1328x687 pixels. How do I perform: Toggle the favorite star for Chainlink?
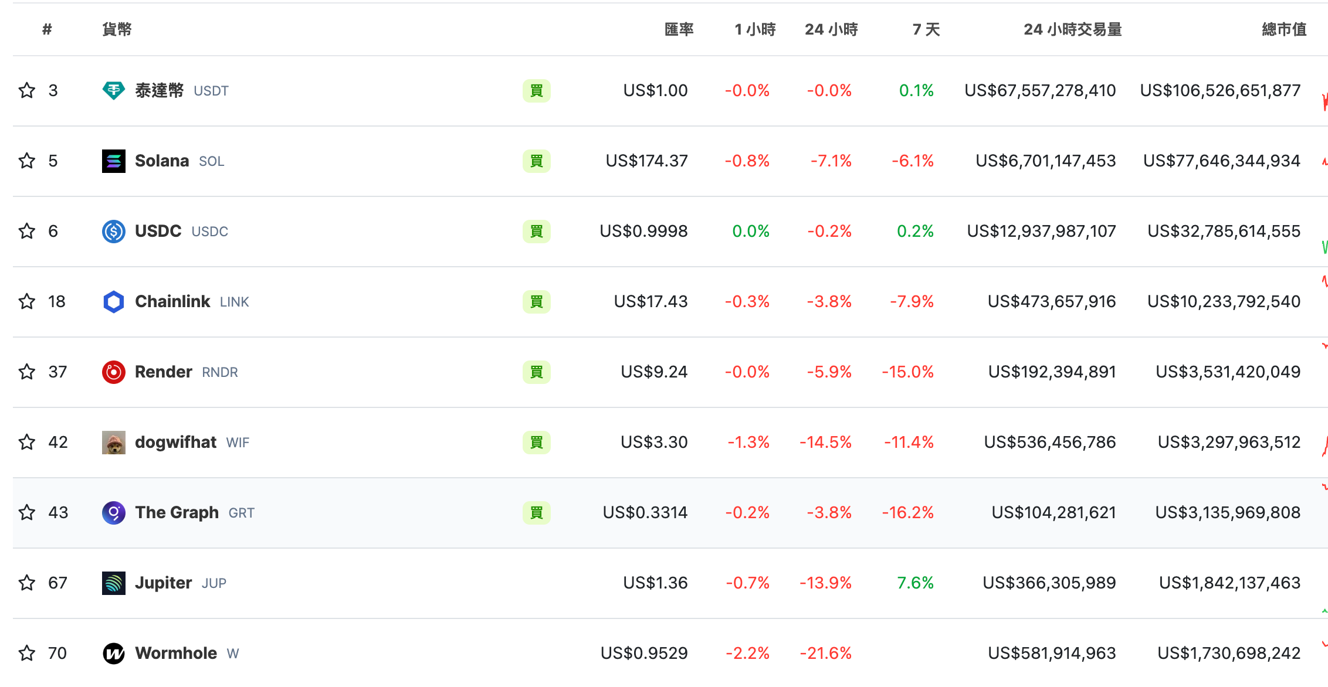point(27,301)
